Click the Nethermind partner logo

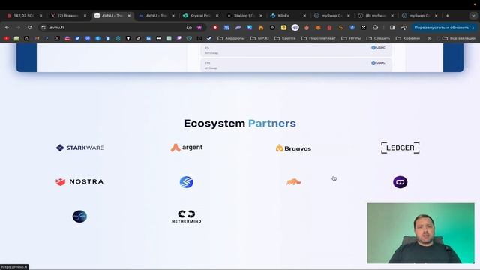click(x=187, y=217)
